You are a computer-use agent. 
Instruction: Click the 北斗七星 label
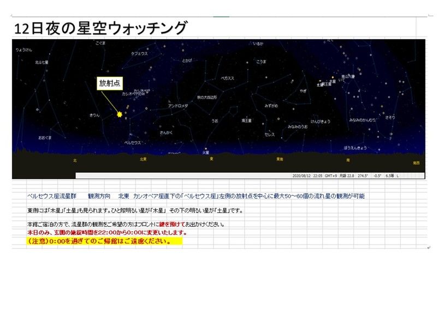point(41,62)
